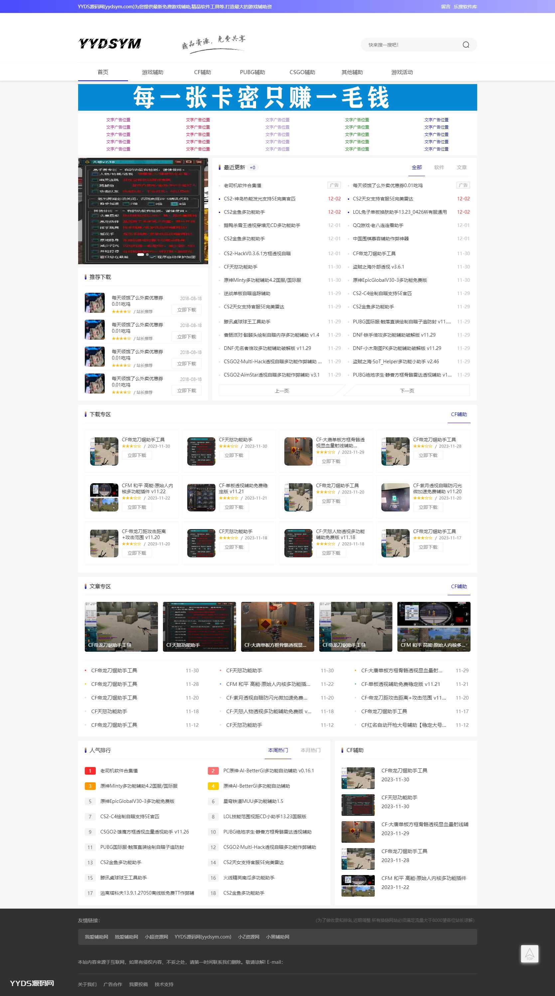The image size is (555, 996).
Task: Click the search input field
Action: 410,45
